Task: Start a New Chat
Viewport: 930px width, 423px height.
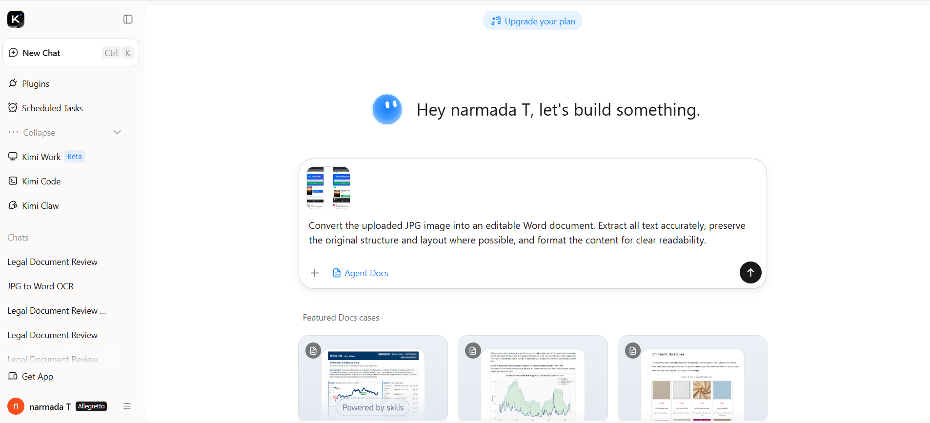Action: click(71, 53)
